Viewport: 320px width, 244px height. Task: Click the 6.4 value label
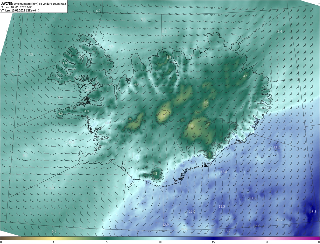click(x=280, y=31)
